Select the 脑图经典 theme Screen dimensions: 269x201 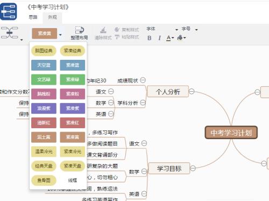(x=44, y=51)
